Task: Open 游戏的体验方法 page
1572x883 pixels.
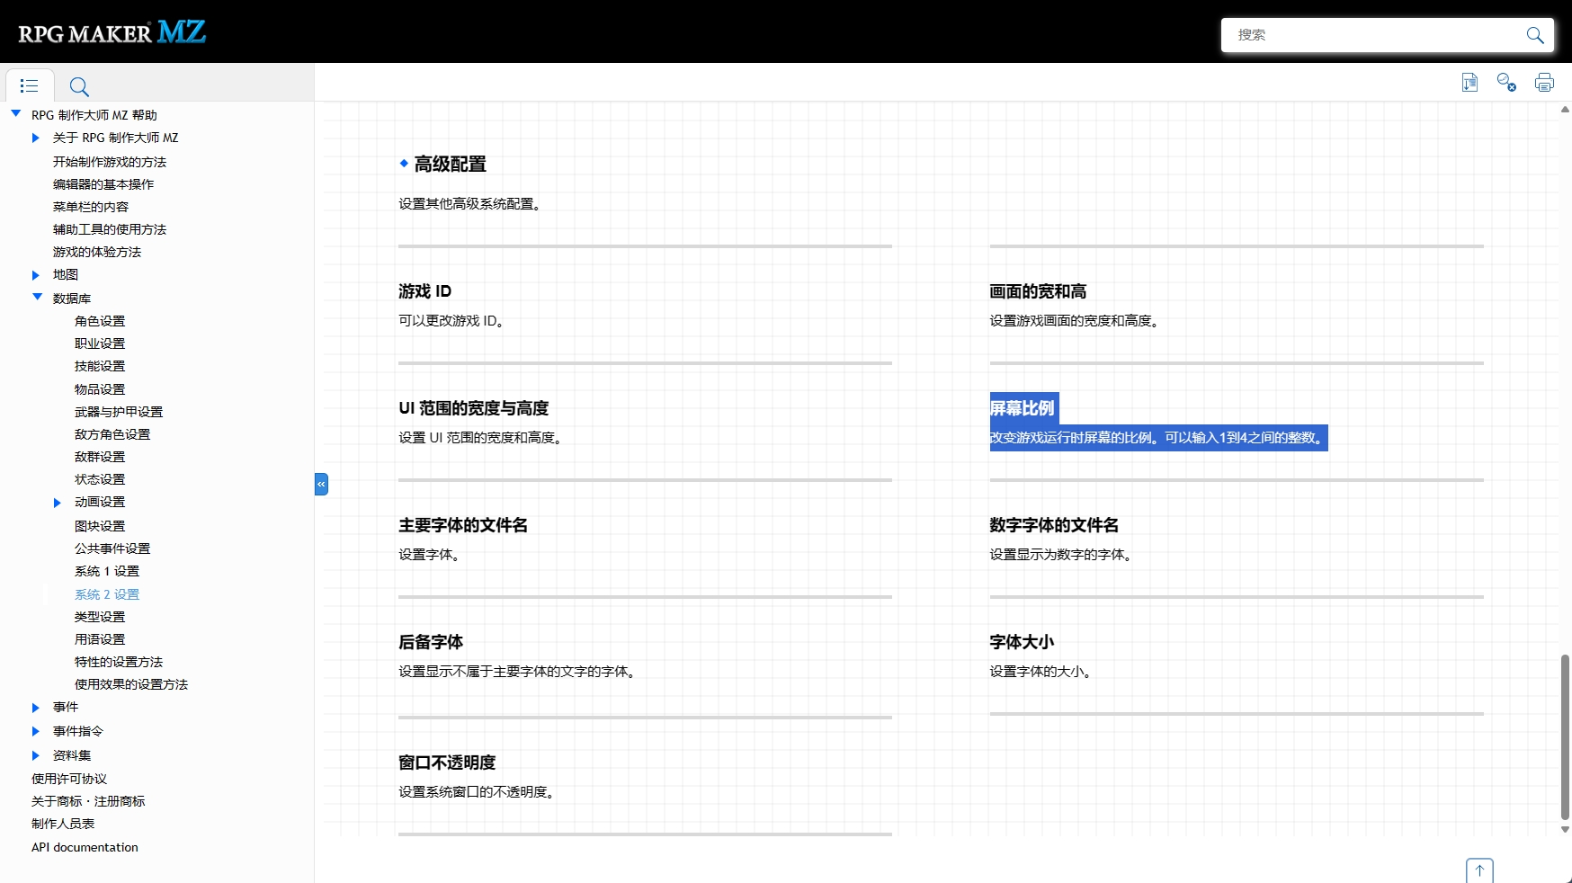Action: click(97, 252)
